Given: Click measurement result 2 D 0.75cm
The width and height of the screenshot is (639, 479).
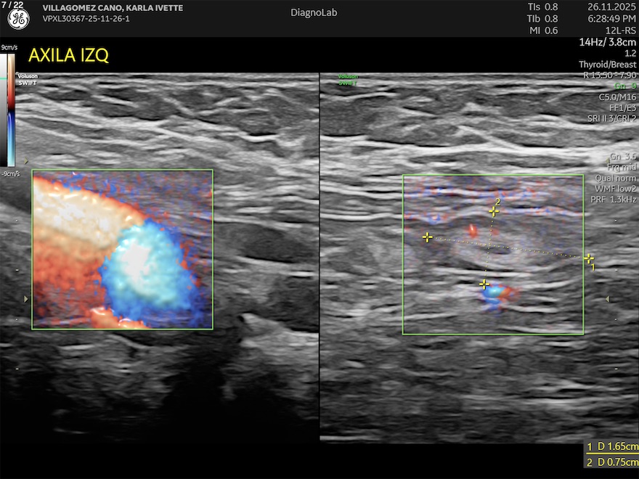Looking at the screenshot, I should point(612,462).
